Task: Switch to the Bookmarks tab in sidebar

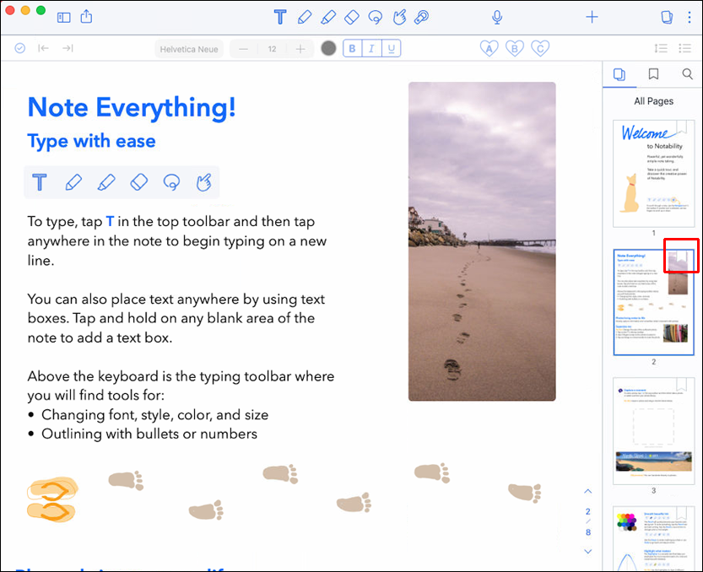Action: [x=653, y=74]
